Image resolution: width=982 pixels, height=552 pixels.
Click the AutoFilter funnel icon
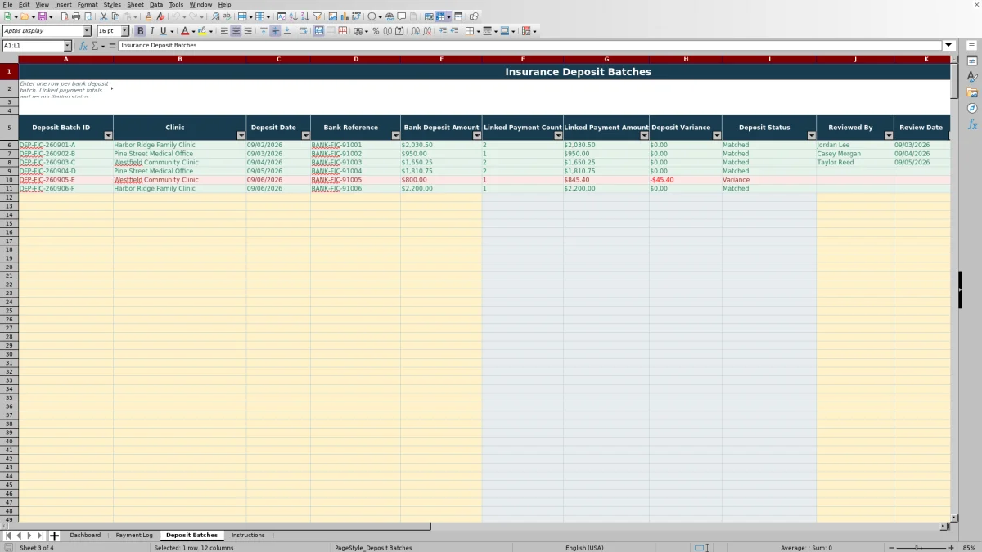[317, 16]
